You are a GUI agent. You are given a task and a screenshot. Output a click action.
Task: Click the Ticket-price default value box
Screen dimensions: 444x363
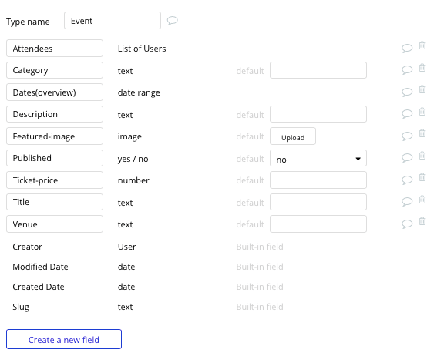pyautogui.click(x=318, y=180)
